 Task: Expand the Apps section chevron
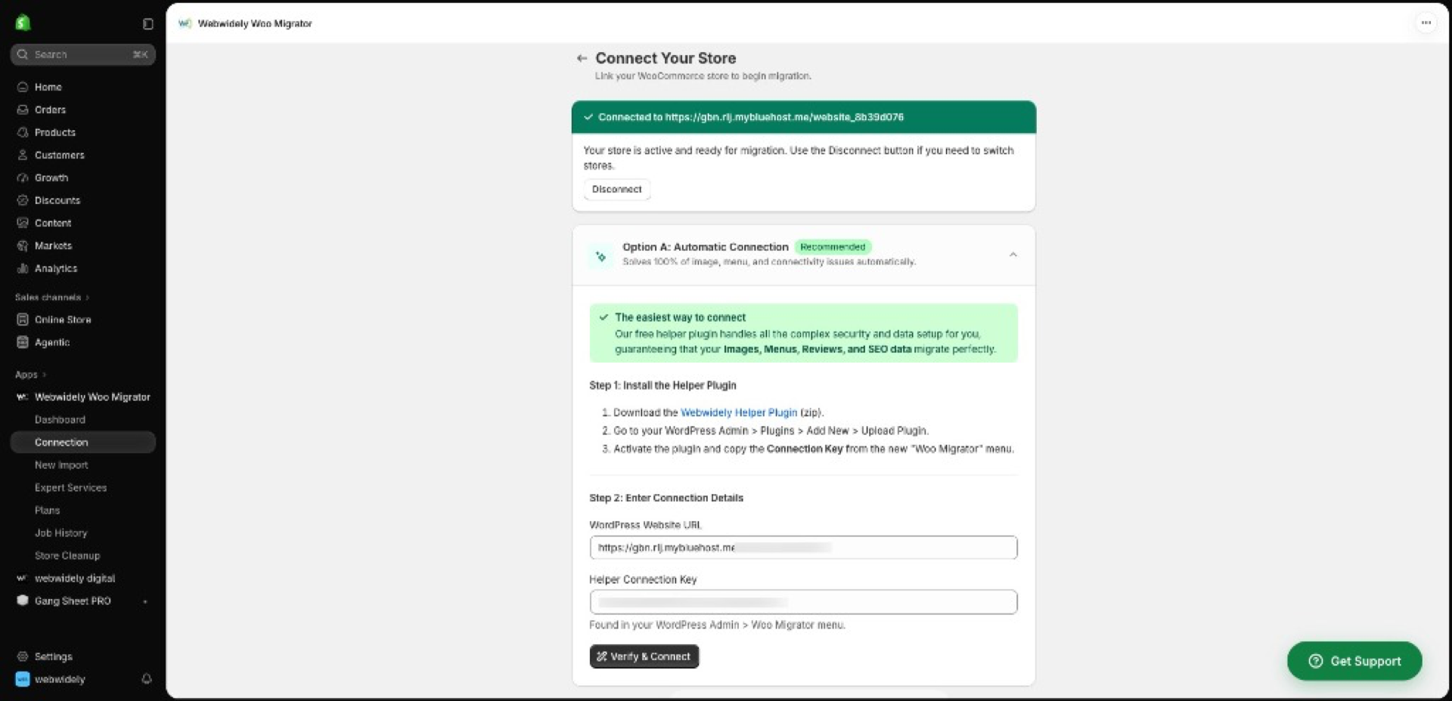[45, 375]
